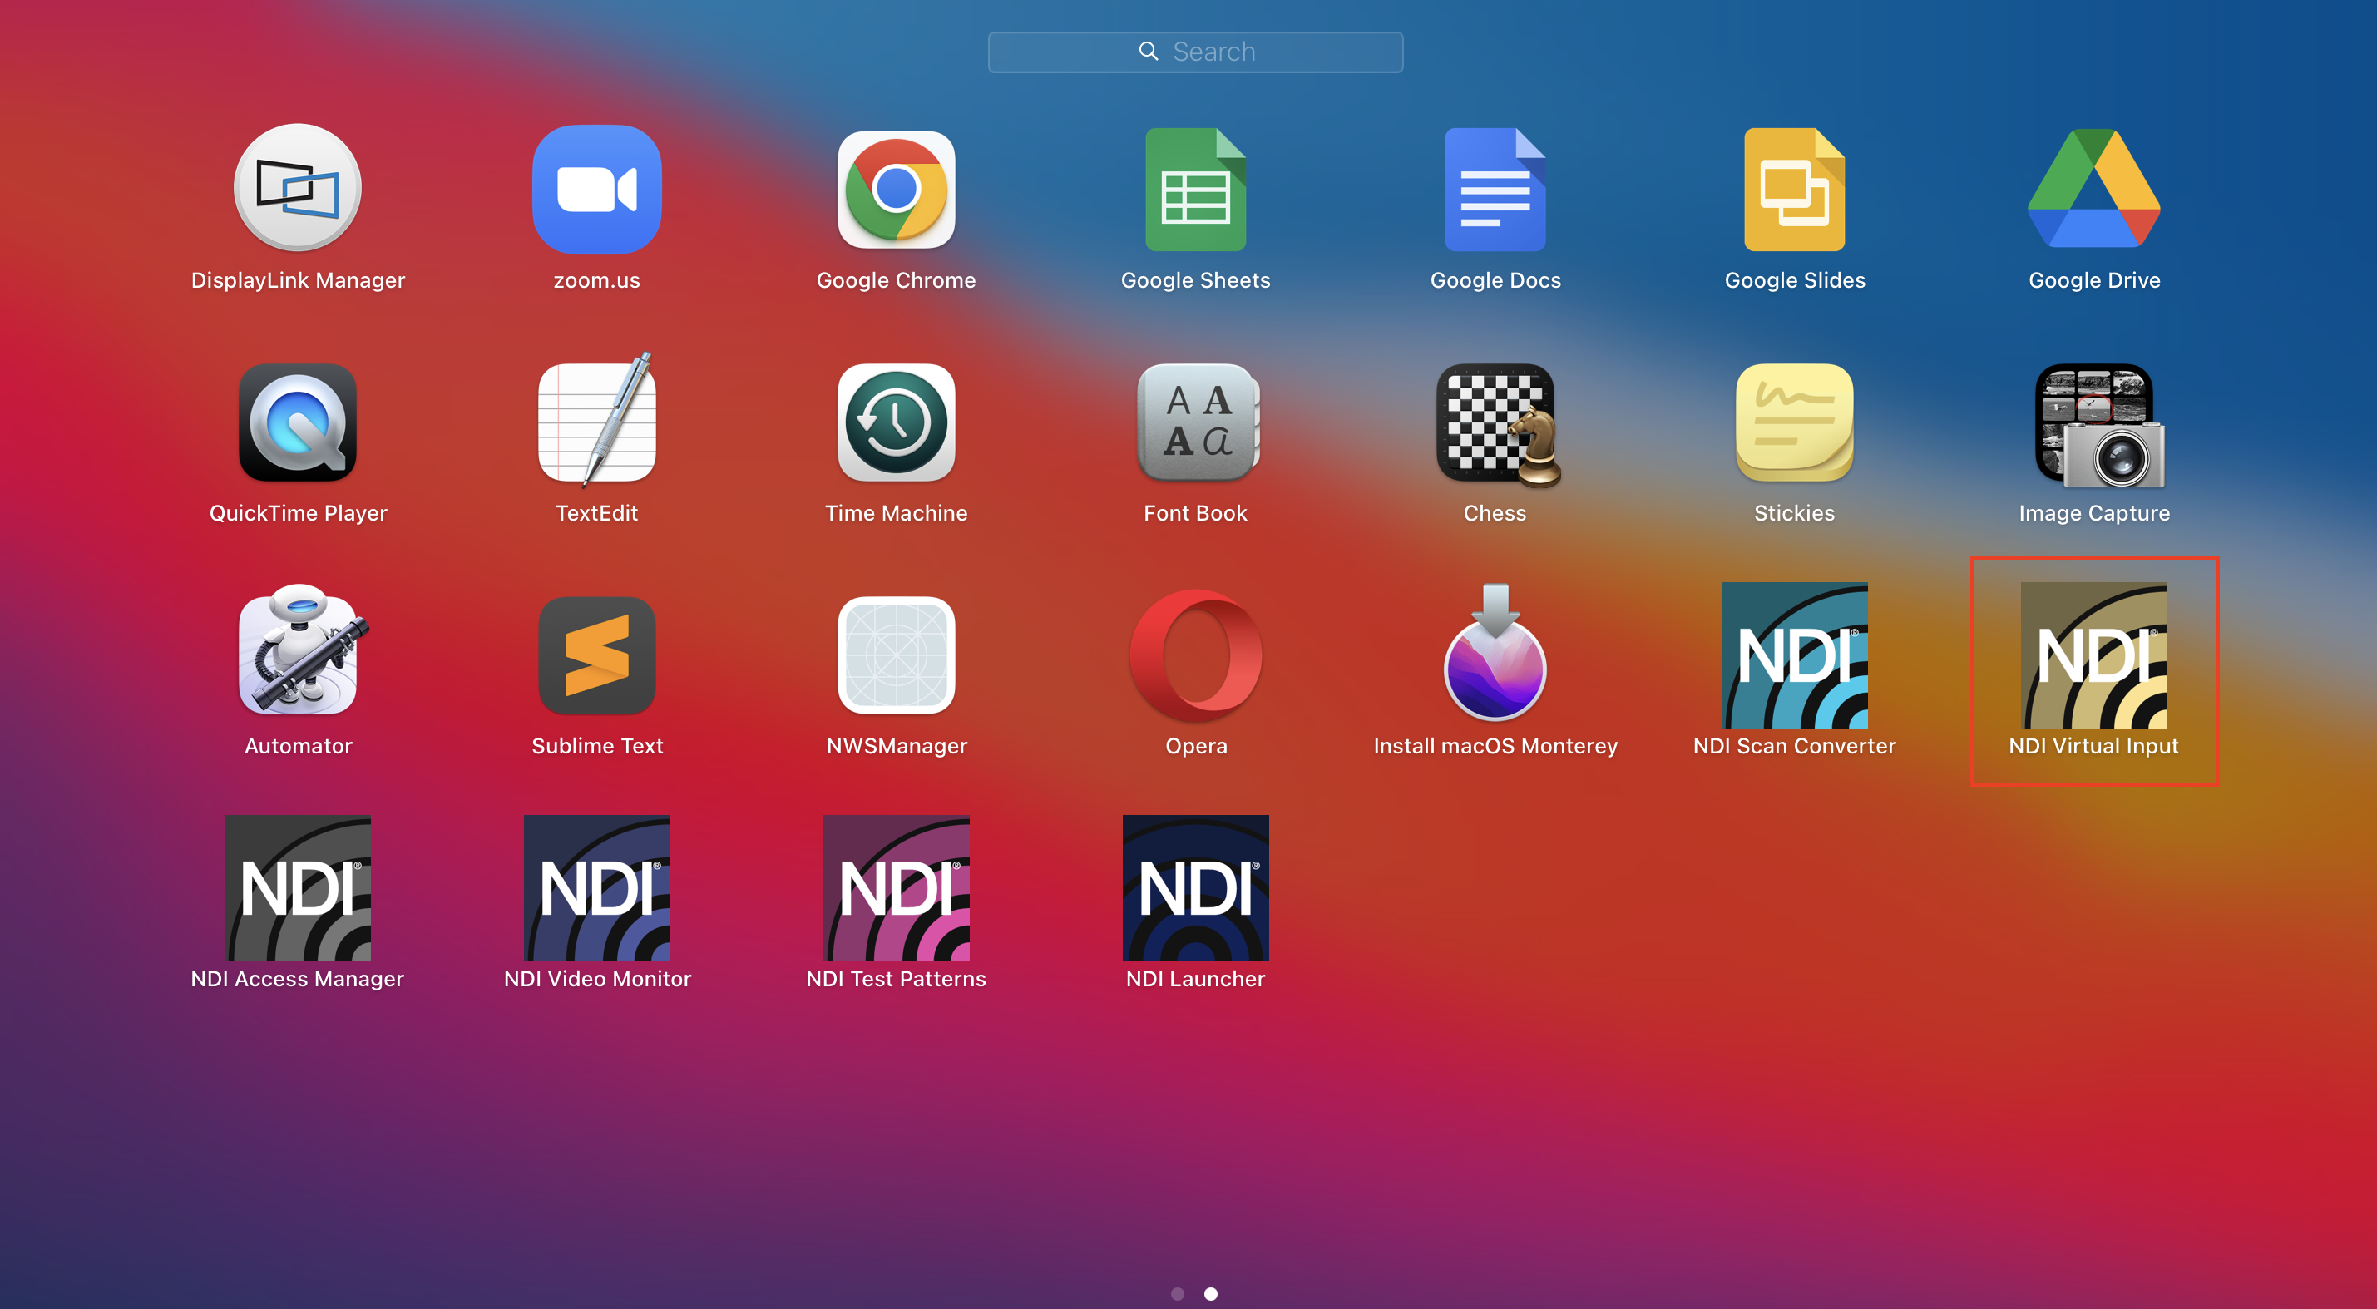
Task: Open Stickies app icon
Action: pyautogui.click(x=1795, y=422)
